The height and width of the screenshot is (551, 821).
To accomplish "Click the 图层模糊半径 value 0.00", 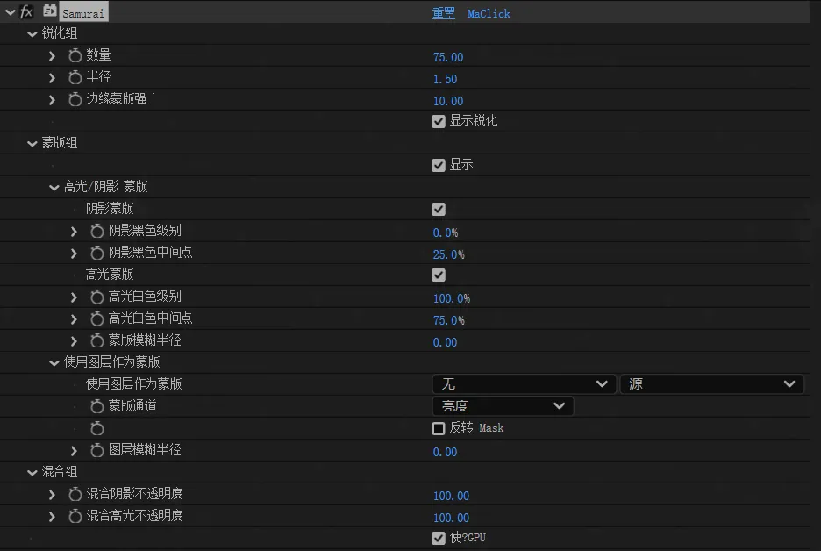I will 445,452.
